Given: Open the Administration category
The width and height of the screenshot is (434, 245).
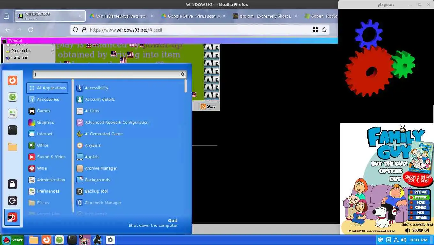Looking at the screenshot, I should coord(47,180).
